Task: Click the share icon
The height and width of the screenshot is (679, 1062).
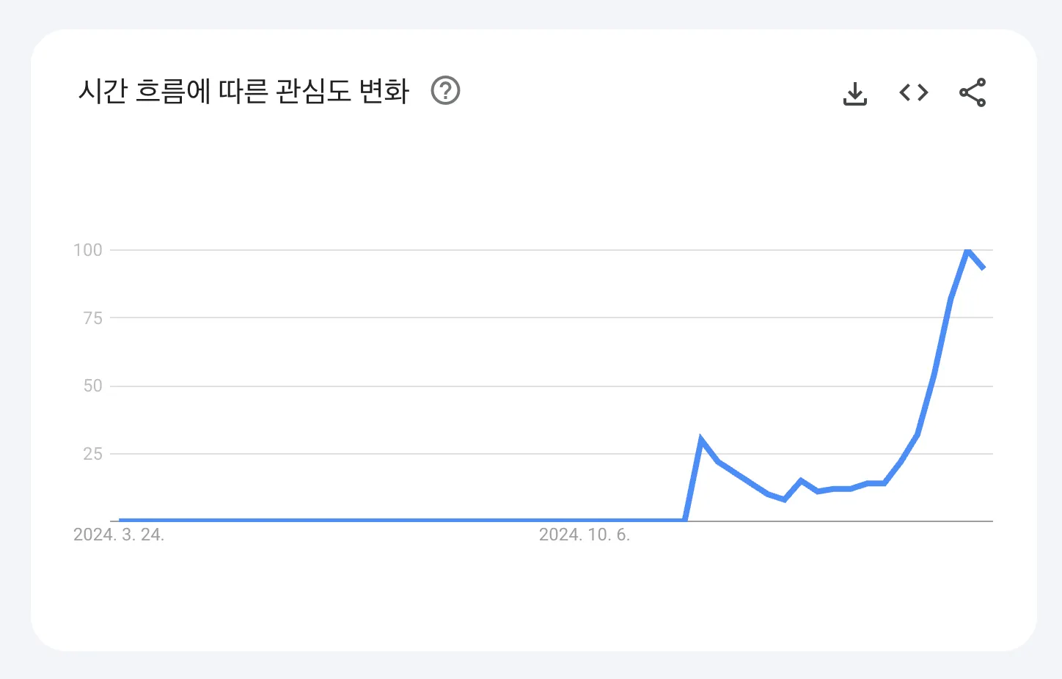Action: pyautogui.click(x=973, y=92)
